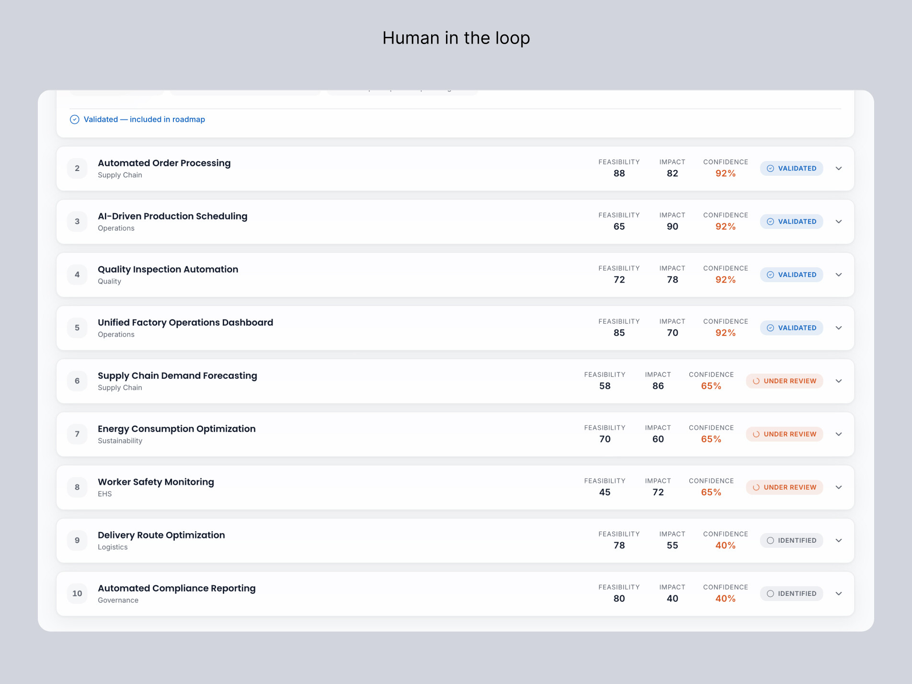This screenshot has width=912, height=684.
Task: Select the 'Delivery Route Optimization' title
Action: tap(161, 536)
